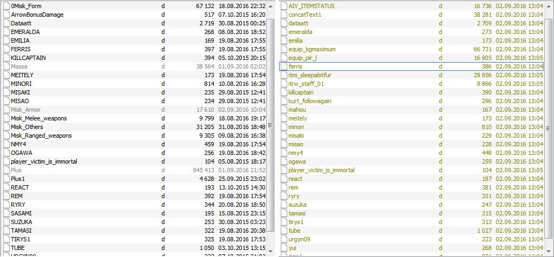This screenshot has width=554, height=257.
Task: Select TIRYS1 in the left pane
Action: click(134, 239)
